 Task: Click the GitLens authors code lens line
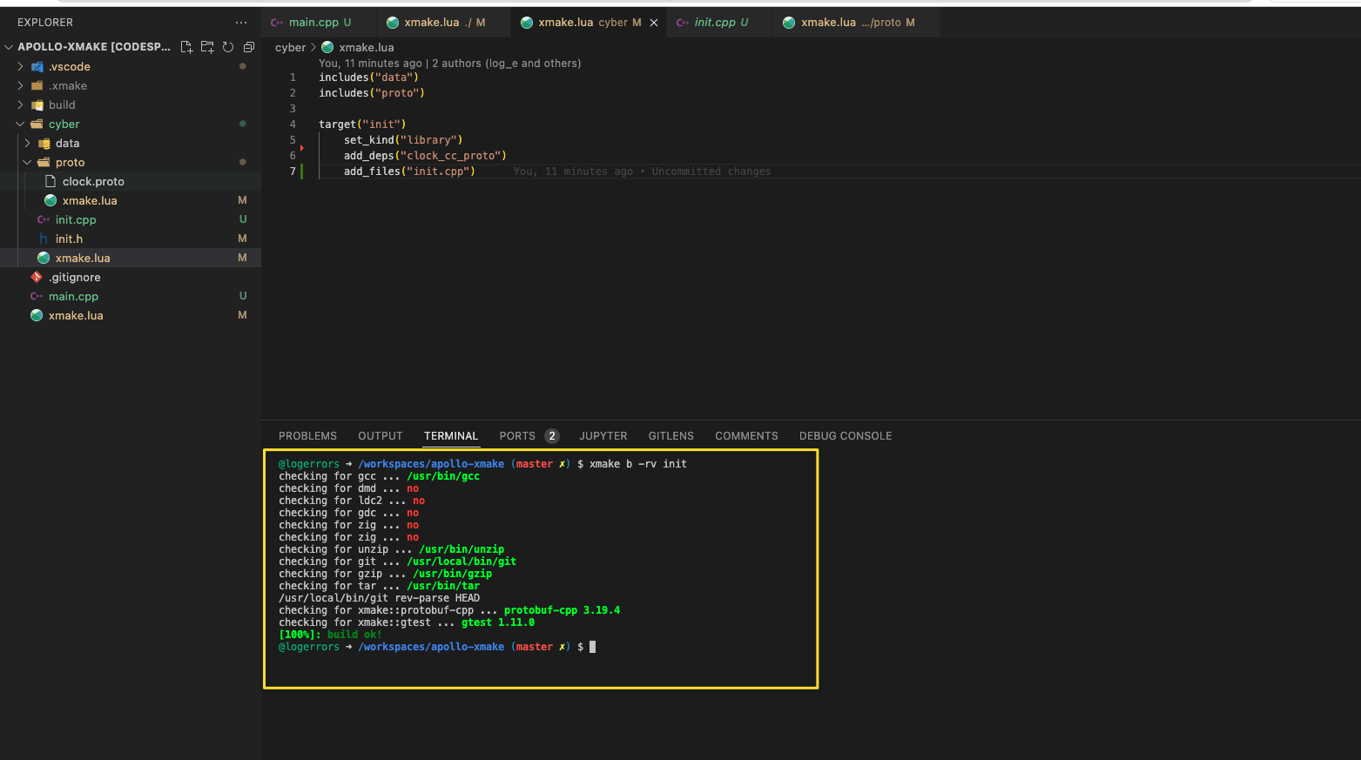pyautogui.click(x=449, y=64)
